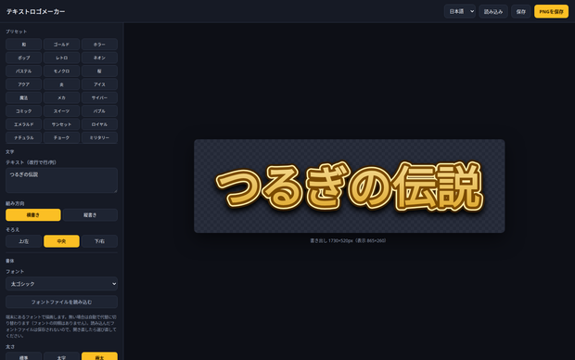Open the 太ゴシック font dropdown
The height and width of the screenshot is (360, 575).
(x=61, y=284)
